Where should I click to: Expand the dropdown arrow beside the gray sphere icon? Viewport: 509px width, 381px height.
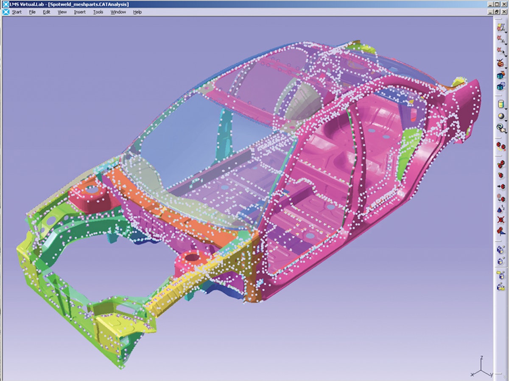(506, 121)
